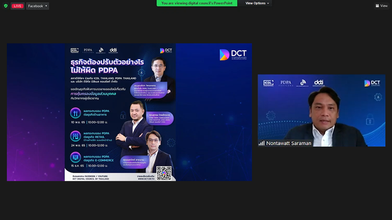Screen dimensions: 392x220
Task: Click the ddti logo on the poster
Action: click(x=113, y=50)
